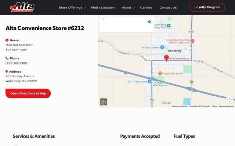Select Rosie's Bar & Grill marker
Screen dimensions: 235x146
point(160,73)
